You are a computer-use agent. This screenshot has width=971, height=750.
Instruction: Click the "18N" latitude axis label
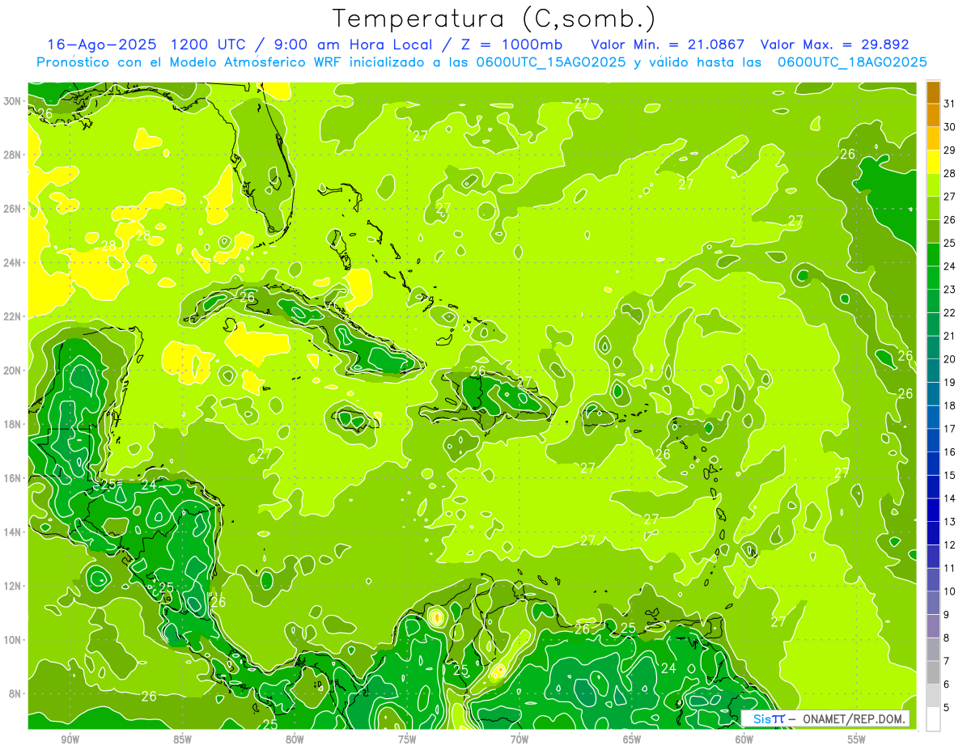(13, 424)
